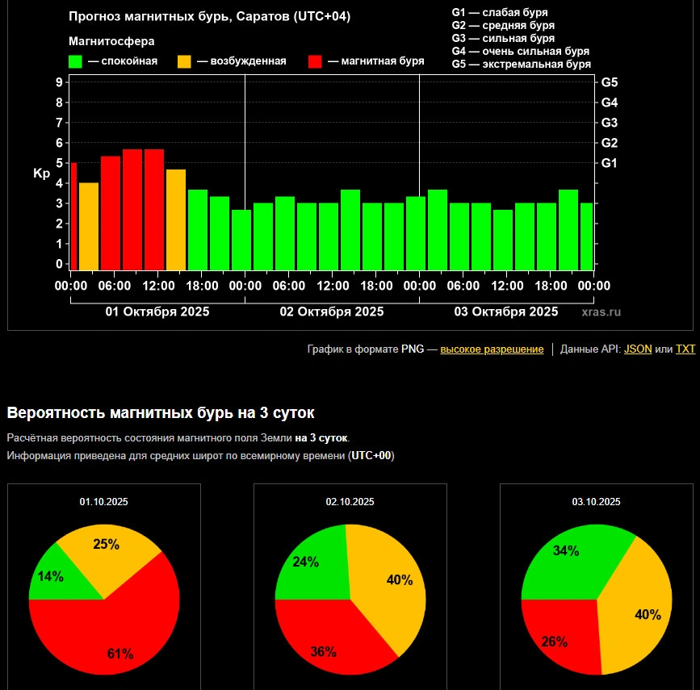Open the TXT API data link

click(685, 349)
